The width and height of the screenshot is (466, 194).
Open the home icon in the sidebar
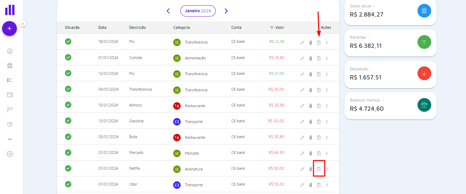[x=10, y=51]
